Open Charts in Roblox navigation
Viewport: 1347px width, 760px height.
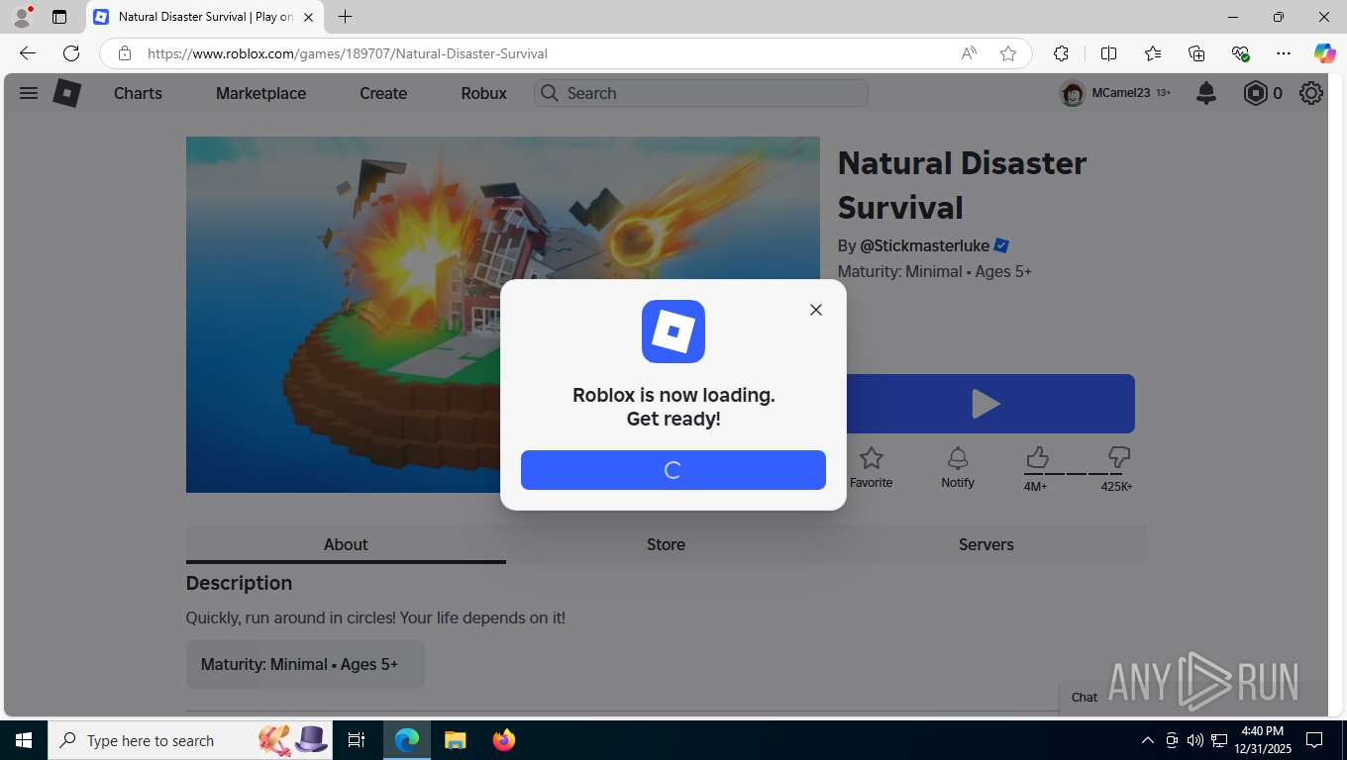tap(138, 93)
